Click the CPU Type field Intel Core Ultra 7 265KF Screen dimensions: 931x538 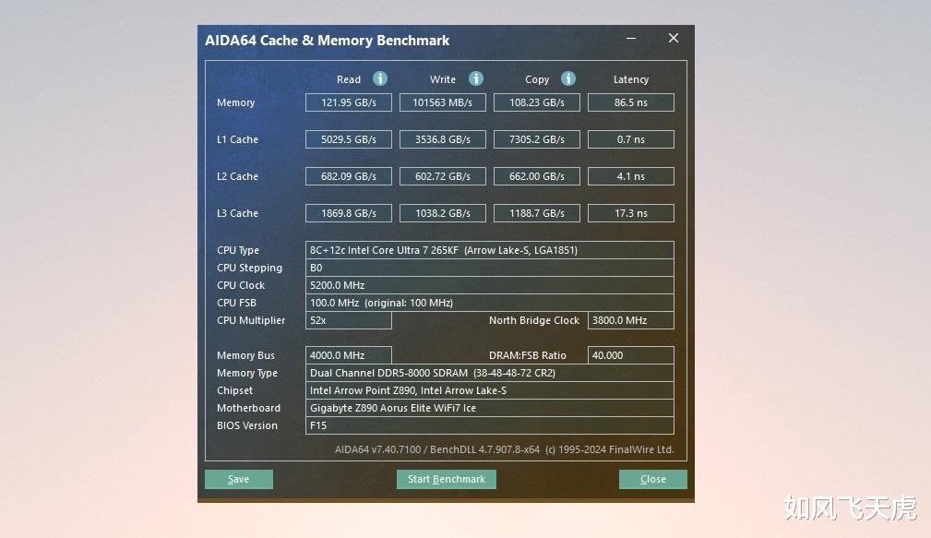(x=490, y=250)
